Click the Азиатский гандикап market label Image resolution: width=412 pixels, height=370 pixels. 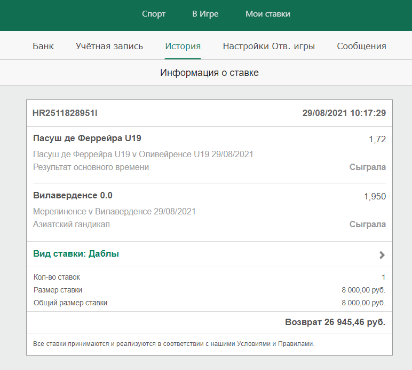click(72, 225)
